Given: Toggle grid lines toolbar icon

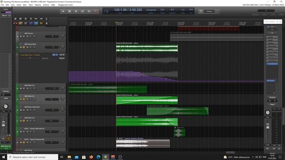Looking at the screenshot, I should tap(36, 23).
